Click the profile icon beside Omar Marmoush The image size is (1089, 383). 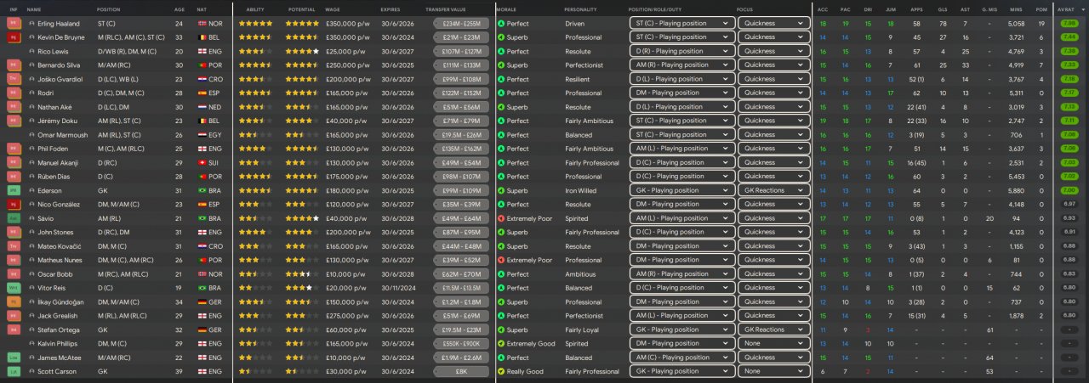coord(32,135)
